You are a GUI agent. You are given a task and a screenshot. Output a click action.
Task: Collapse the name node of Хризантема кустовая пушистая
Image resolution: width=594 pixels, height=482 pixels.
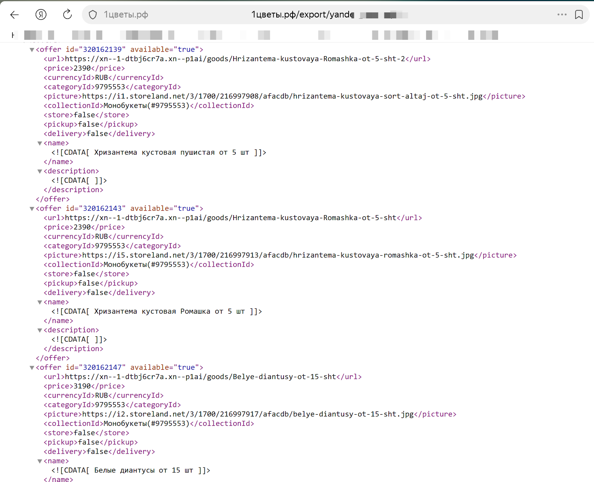point(40,143)
